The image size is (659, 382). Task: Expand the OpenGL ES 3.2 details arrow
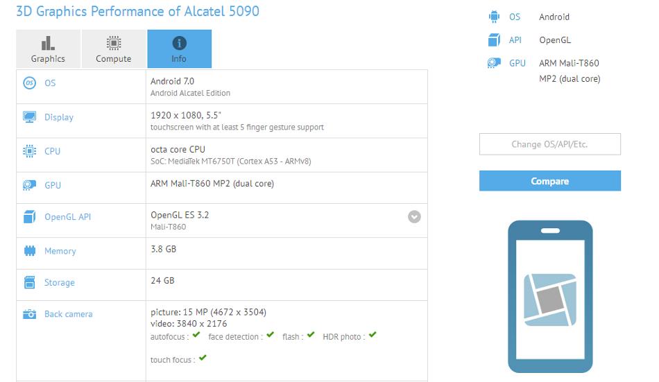414,217
